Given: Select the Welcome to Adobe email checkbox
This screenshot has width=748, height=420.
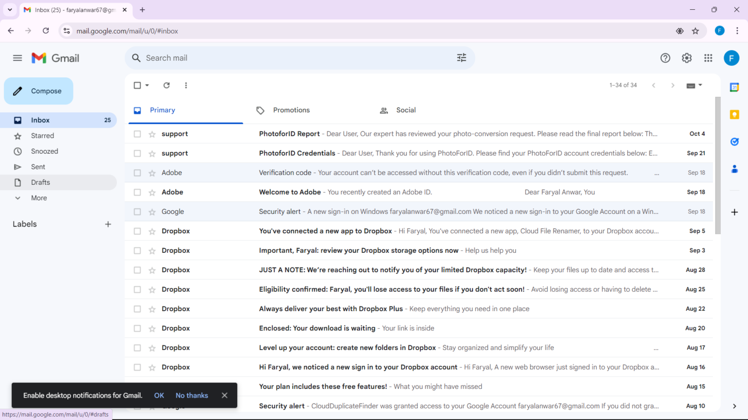Looking at the screenshot, I should point(137,192).
